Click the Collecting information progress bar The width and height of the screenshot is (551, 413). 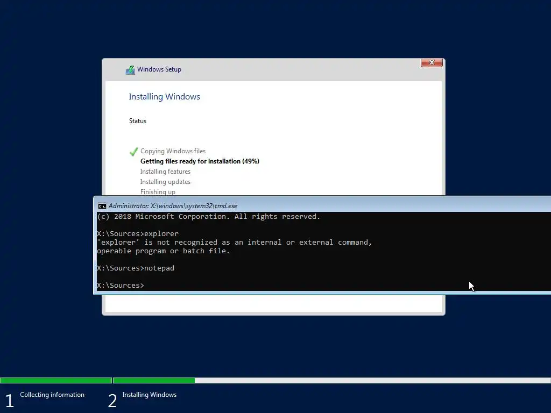click(x=56, y=380)
